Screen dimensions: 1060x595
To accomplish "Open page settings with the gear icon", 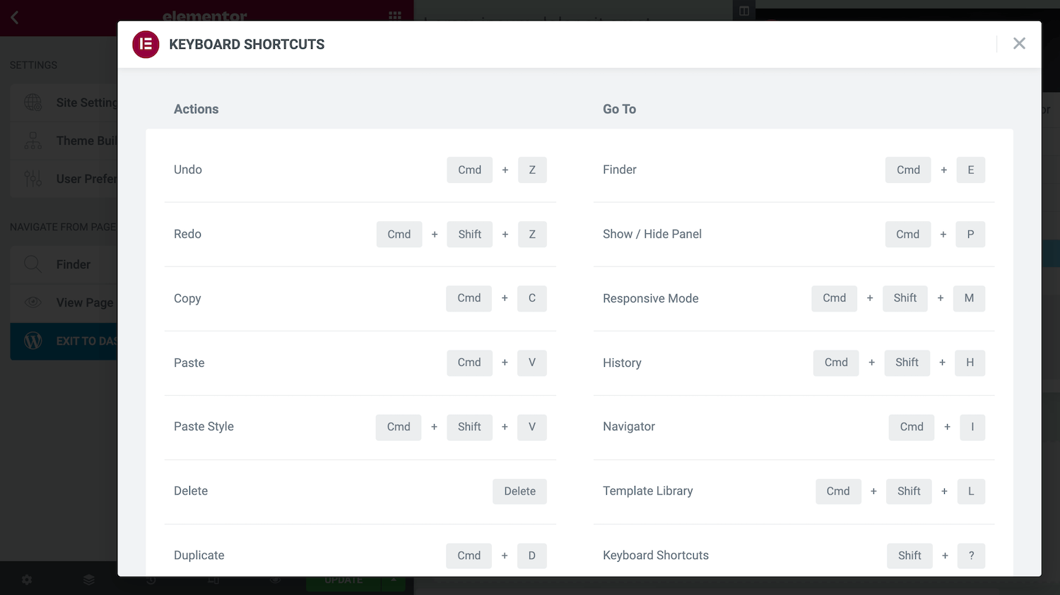I will coord(26,579).
